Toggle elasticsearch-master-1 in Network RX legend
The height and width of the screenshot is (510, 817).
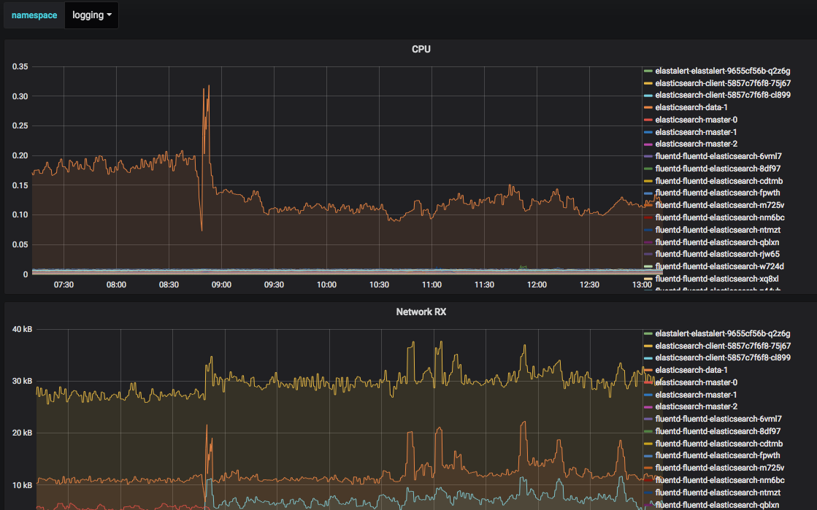(x=696, y=395)
